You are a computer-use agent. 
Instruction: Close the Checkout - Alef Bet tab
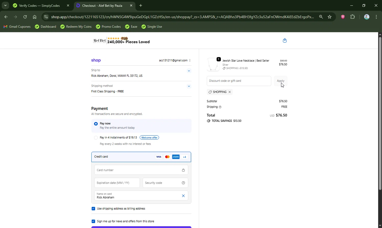point(131,5)
